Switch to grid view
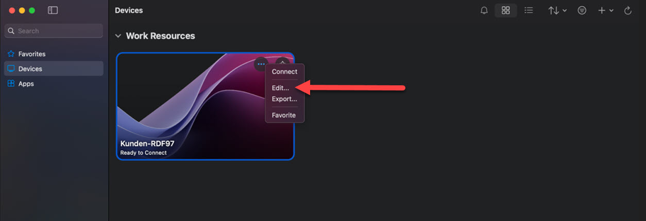 pos(506,10)
